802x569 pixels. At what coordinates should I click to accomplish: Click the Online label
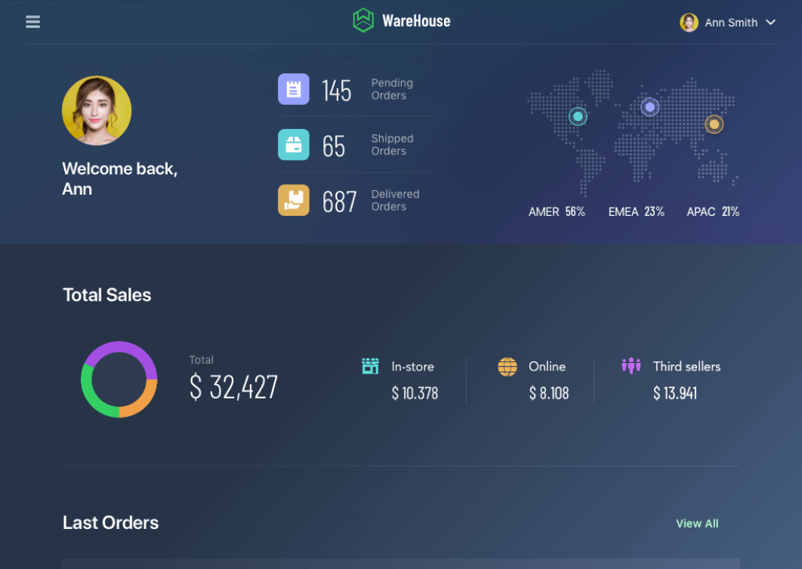(x=547, y=367)
